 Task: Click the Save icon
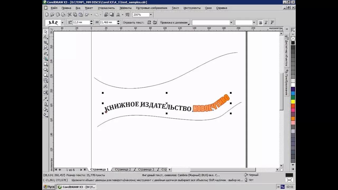[x=58, y=15]
